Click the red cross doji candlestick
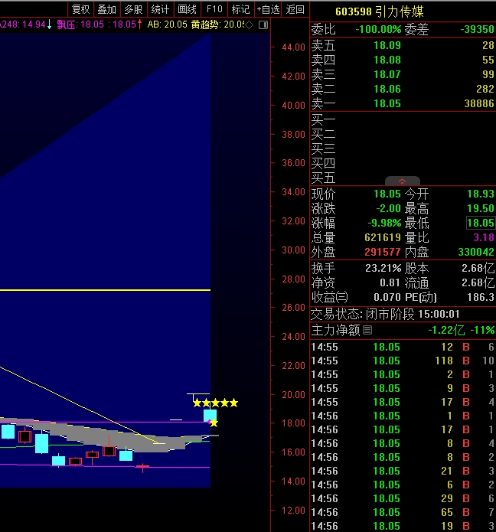The height and width of the screenshot is (532, 496). (x=143, y=468)
